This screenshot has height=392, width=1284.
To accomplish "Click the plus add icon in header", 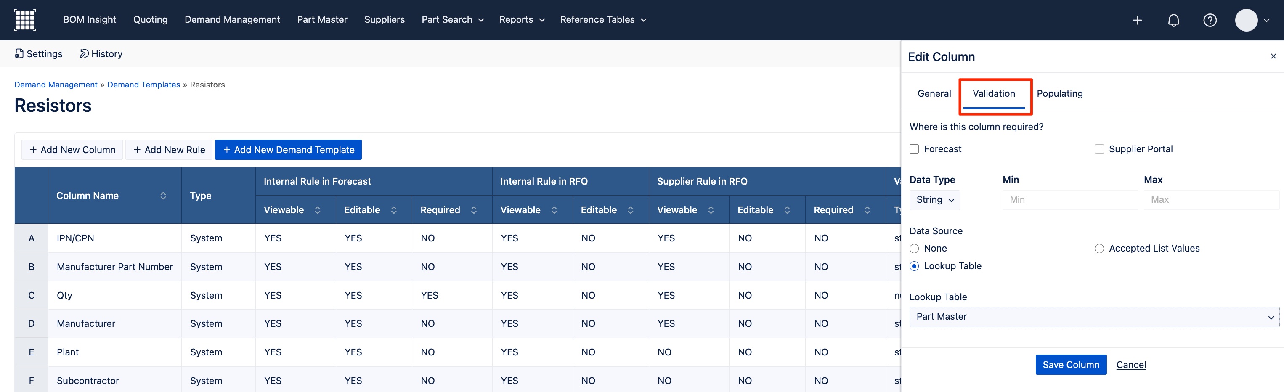I will [1137, 20].
